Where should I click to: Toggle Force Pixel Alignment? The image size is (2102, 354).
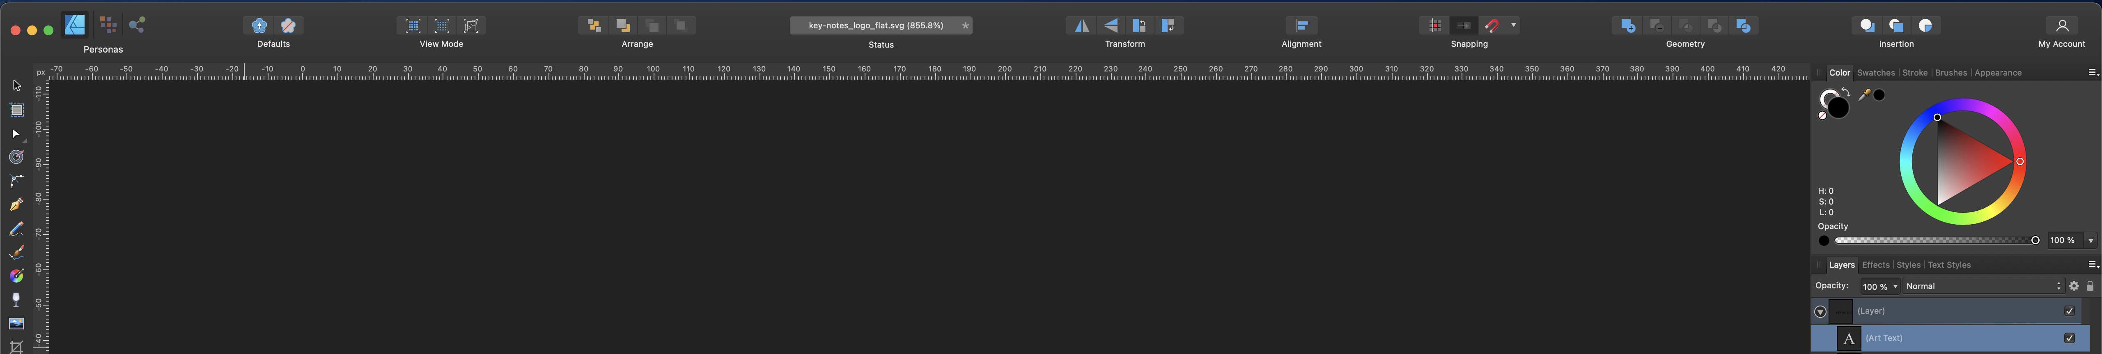(1434, 25)
